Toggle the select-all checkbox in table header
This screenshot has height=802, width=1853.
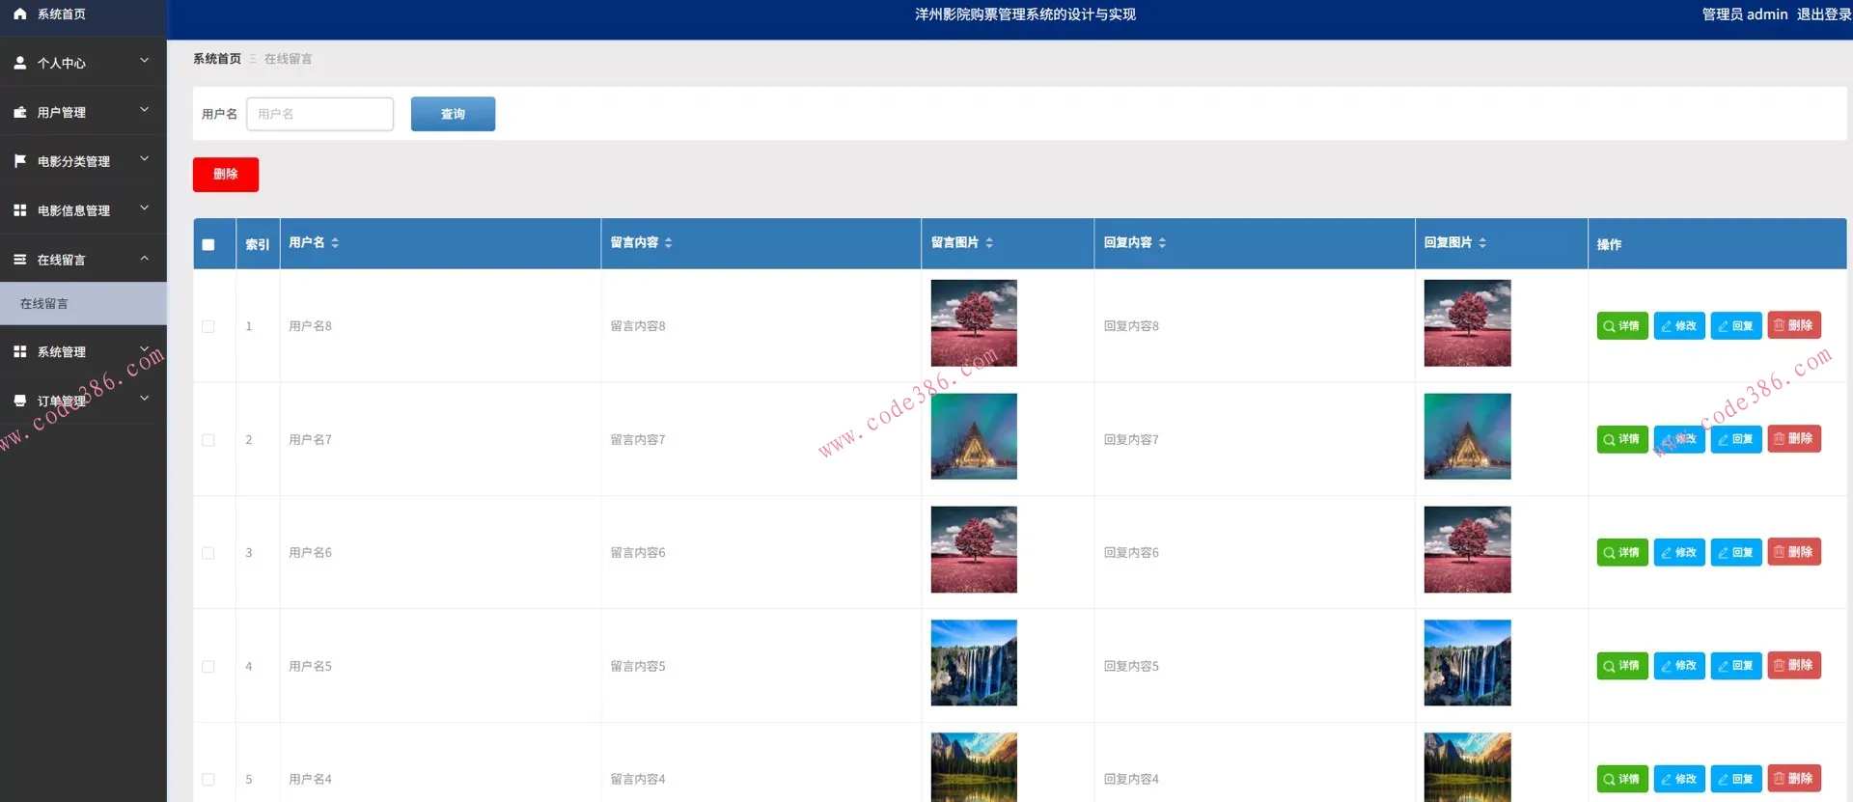pos(208,244)
